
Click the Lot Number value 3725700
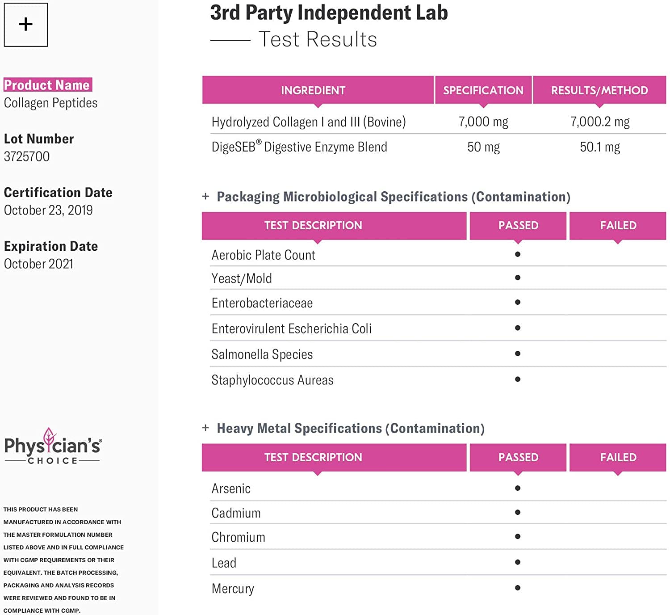pyautogui.click(x=27, y=156)
